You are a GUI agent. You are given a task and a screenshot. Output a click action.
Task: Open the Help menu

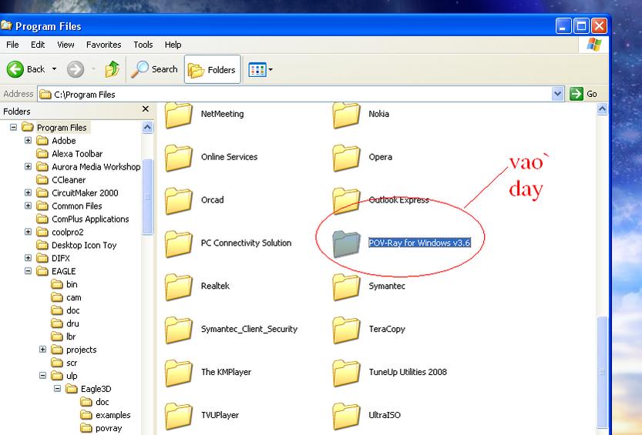(173, 45)
